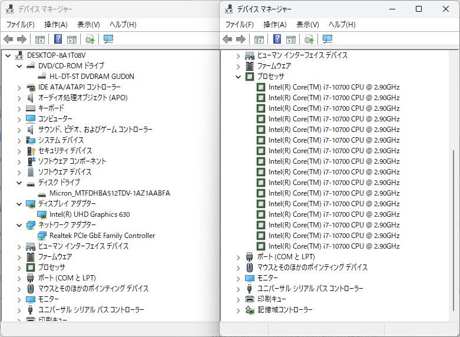Click the Realtek PCIe GbE Family Controller icon
This screenshot has height=337, width=460.
(42, 236)
